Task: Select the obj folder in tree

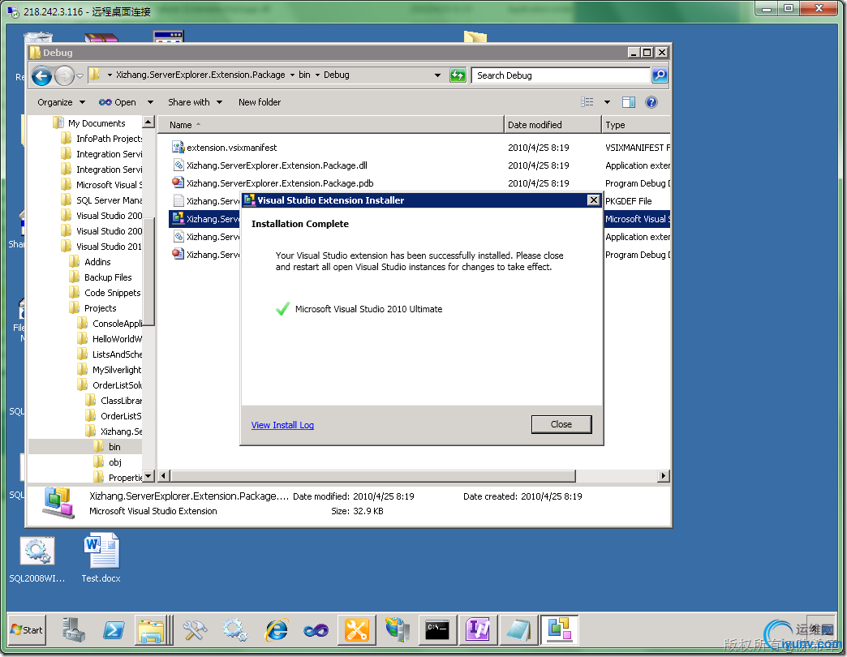Action: point(114,462)
